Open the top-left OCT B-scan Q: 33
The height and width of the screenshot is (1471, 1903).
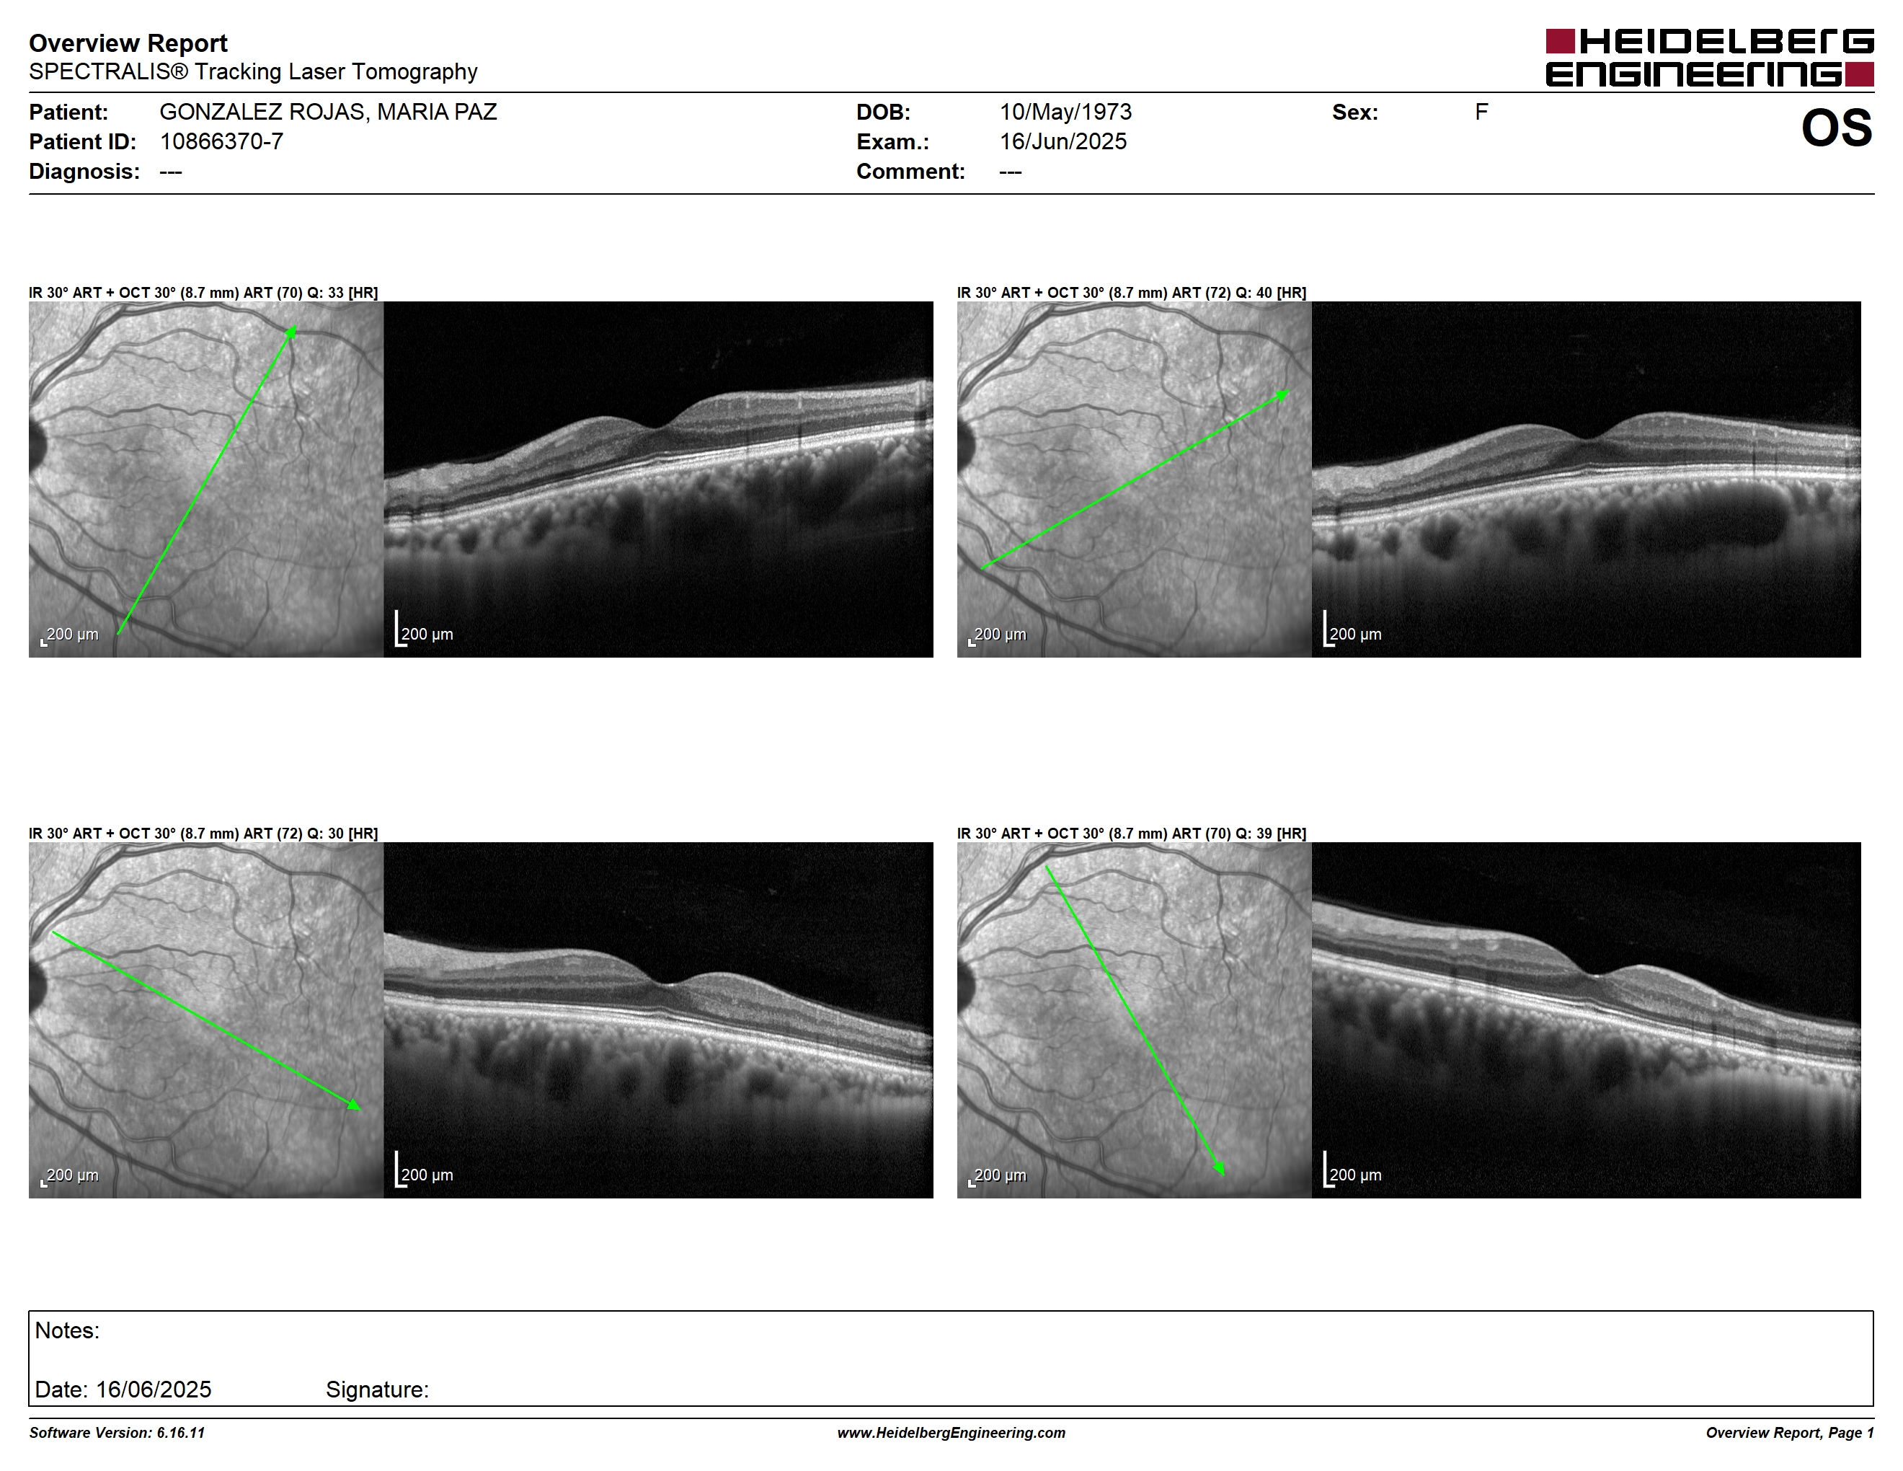click(x=658, y=480)
